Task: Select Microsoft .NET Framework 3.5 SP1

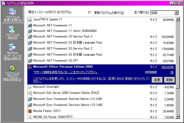Action: [102, 61]
